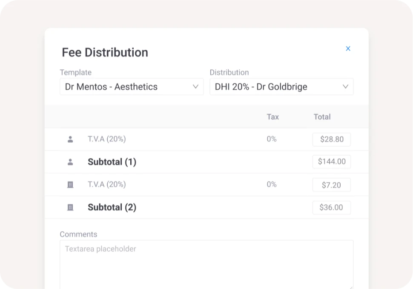This screenshot has width=413, height=289.
Task: Click the Total column header
Action: (322, 117)
